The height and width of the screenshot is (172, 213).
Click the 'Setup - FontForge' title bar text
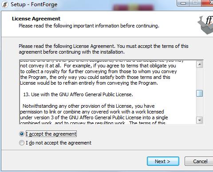pyautogui.click(x=34, y=4)
